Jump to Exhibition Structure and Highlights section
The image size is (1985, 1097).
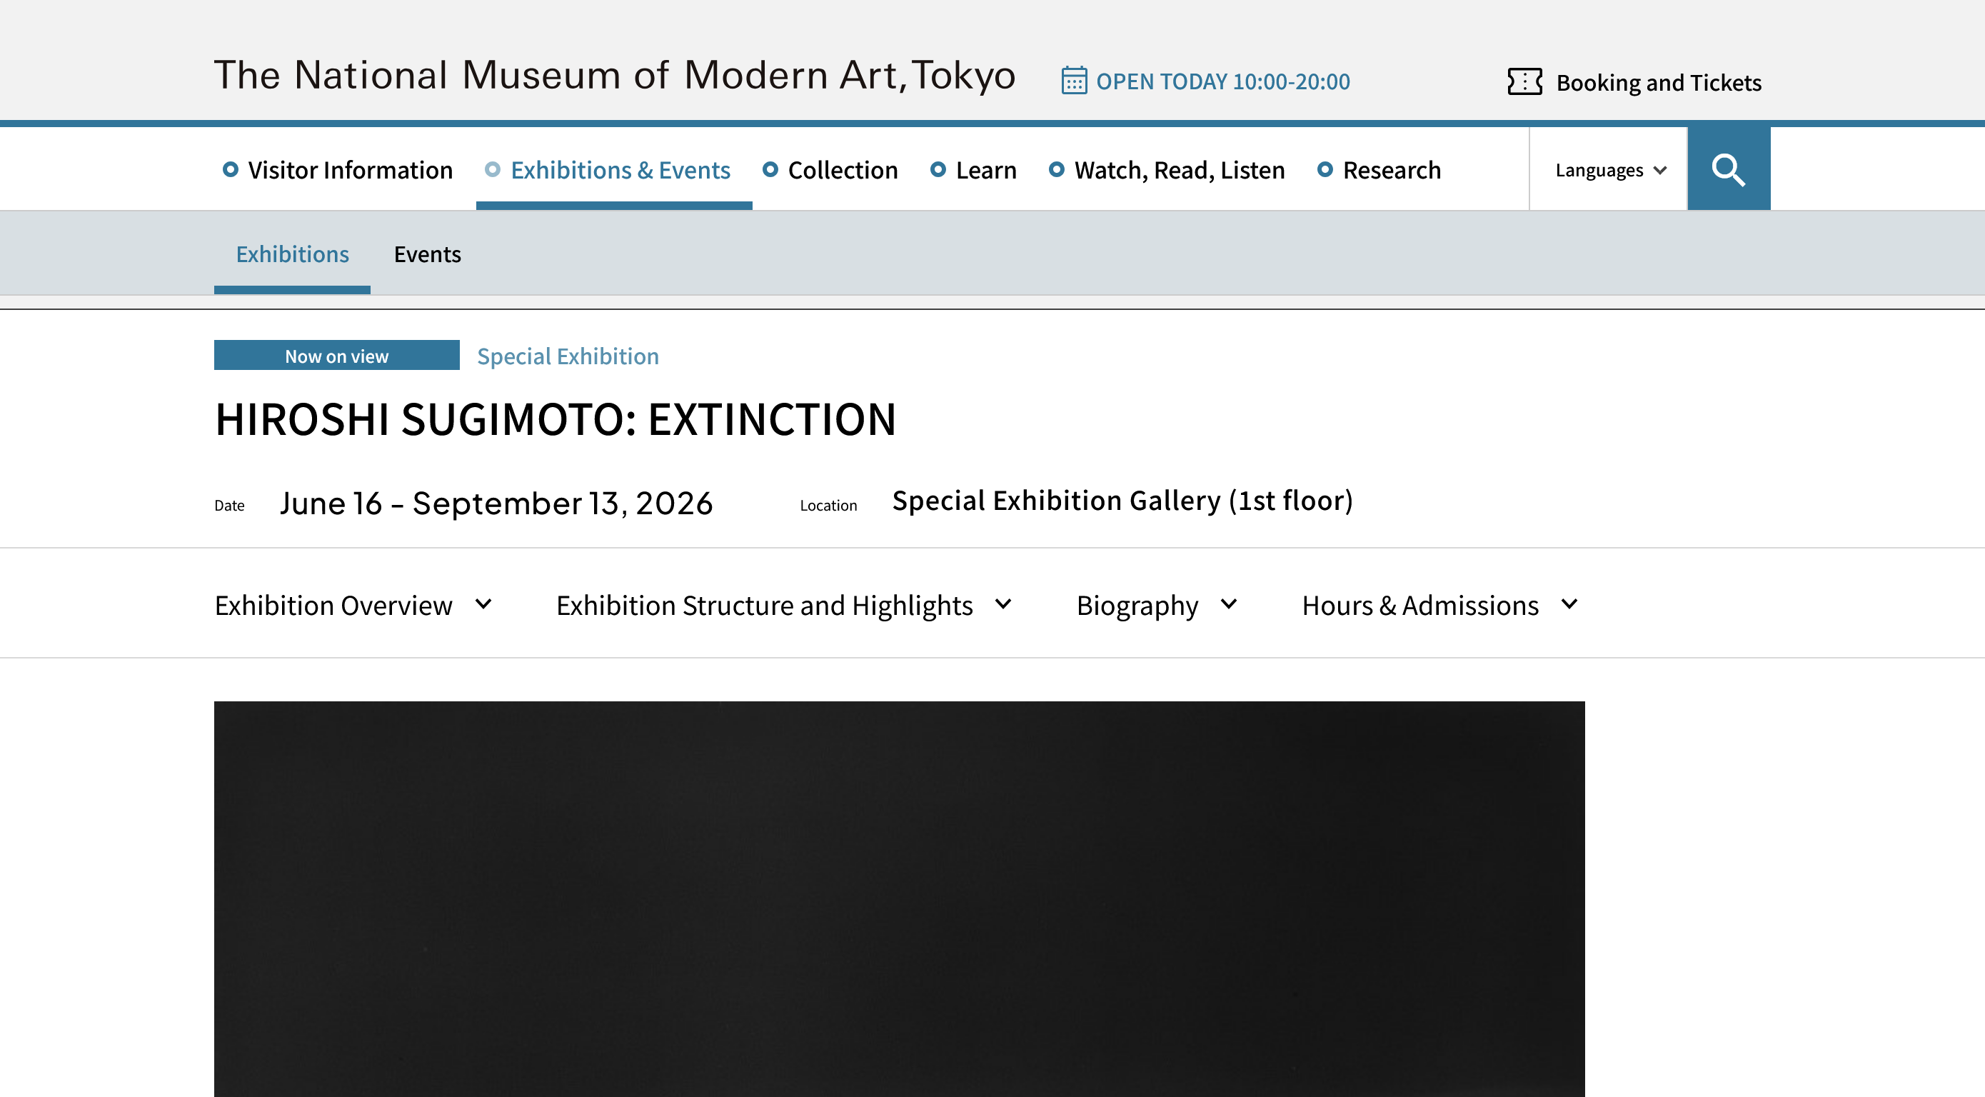pos(765,605)
